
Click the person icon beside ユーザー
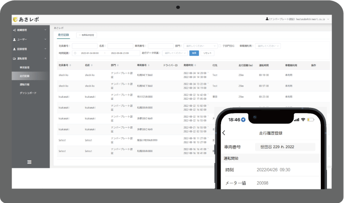14,39
